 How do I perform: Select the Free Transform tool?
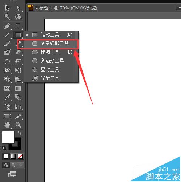coord(18,70)
